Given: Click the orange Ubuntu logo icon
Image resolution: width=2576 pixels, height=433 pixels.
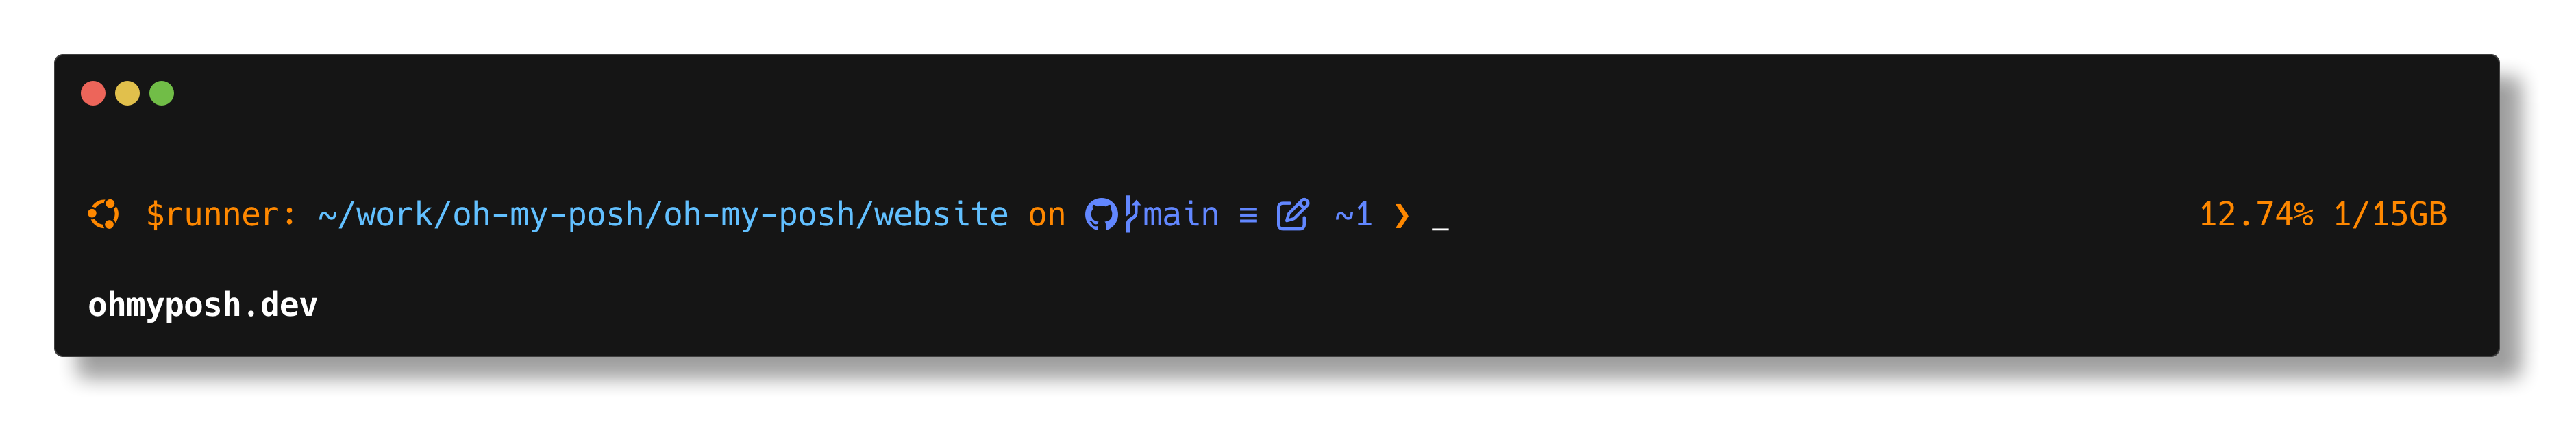Looking at the screenshot, I should coord(103,214).
